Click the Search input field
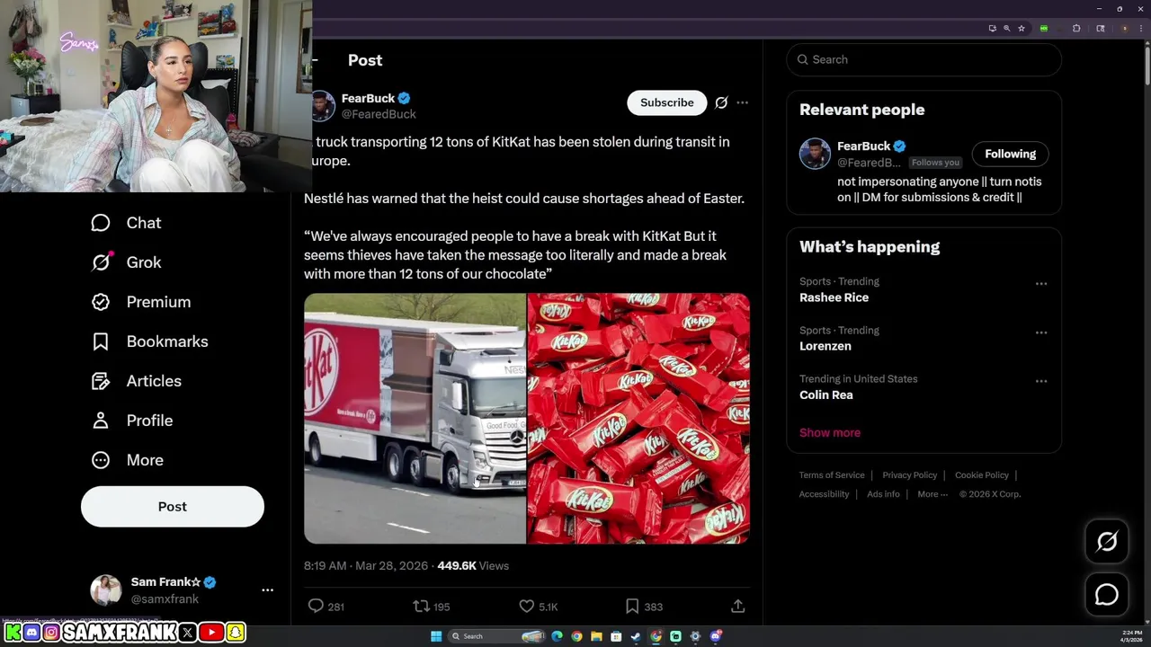 [x=923, y=59]
